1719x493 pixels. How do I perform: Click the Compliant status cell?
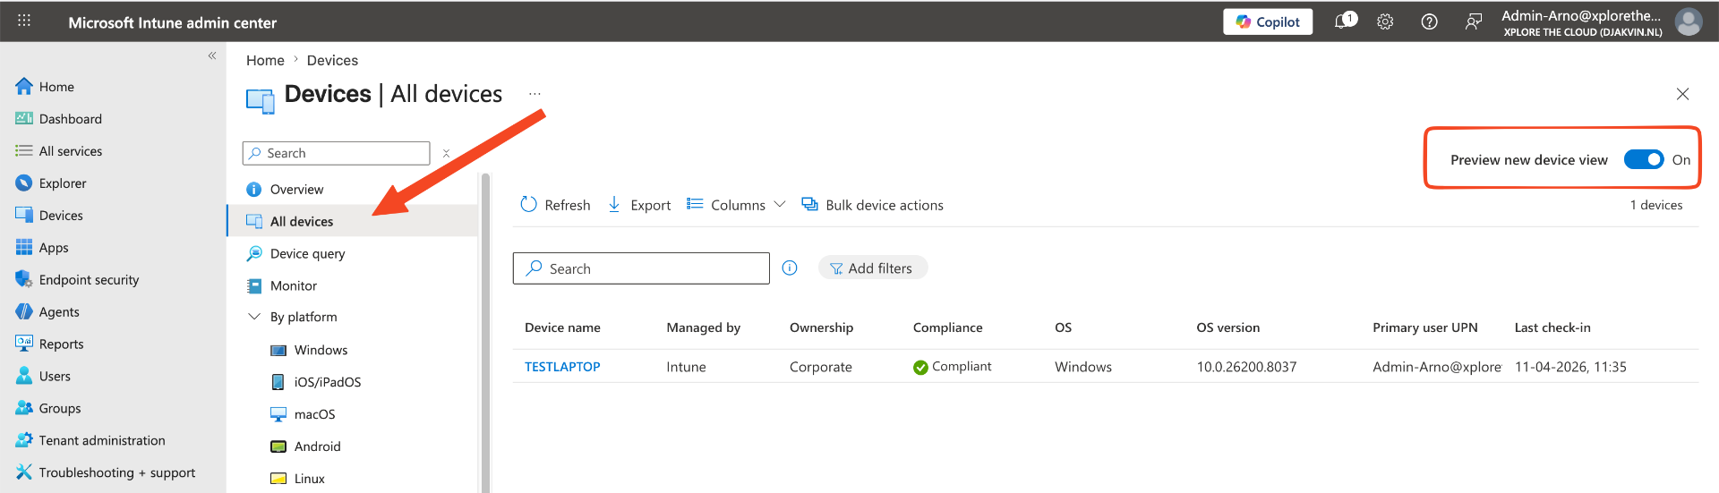[952, 367]
